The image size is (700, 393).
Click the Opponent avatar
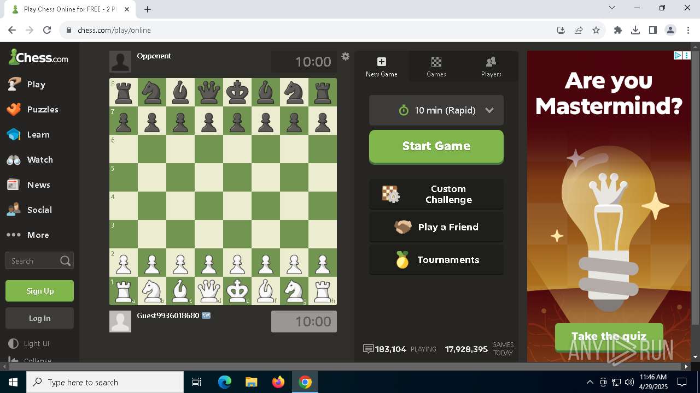pyautogui.click(x=120, y=62)
